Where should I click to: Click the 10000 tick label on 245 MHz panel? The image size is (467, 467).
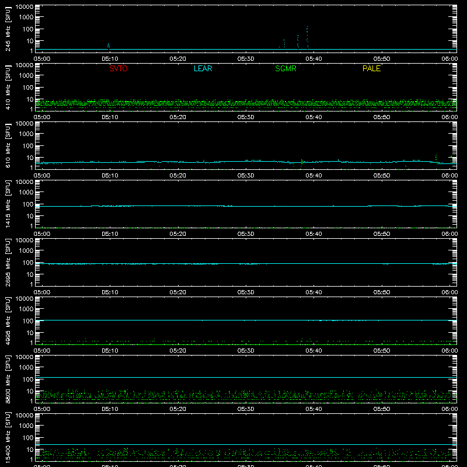(x=25, y=7)
